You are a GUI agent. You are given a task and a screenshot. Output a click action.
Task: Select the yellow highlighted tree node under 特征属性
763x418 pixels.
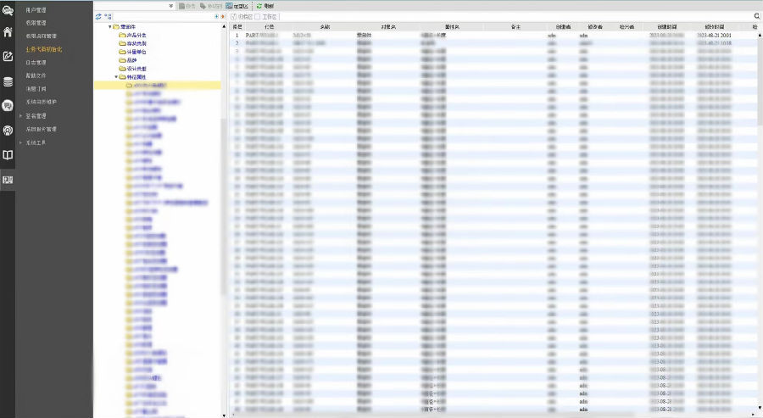point(157,85)
